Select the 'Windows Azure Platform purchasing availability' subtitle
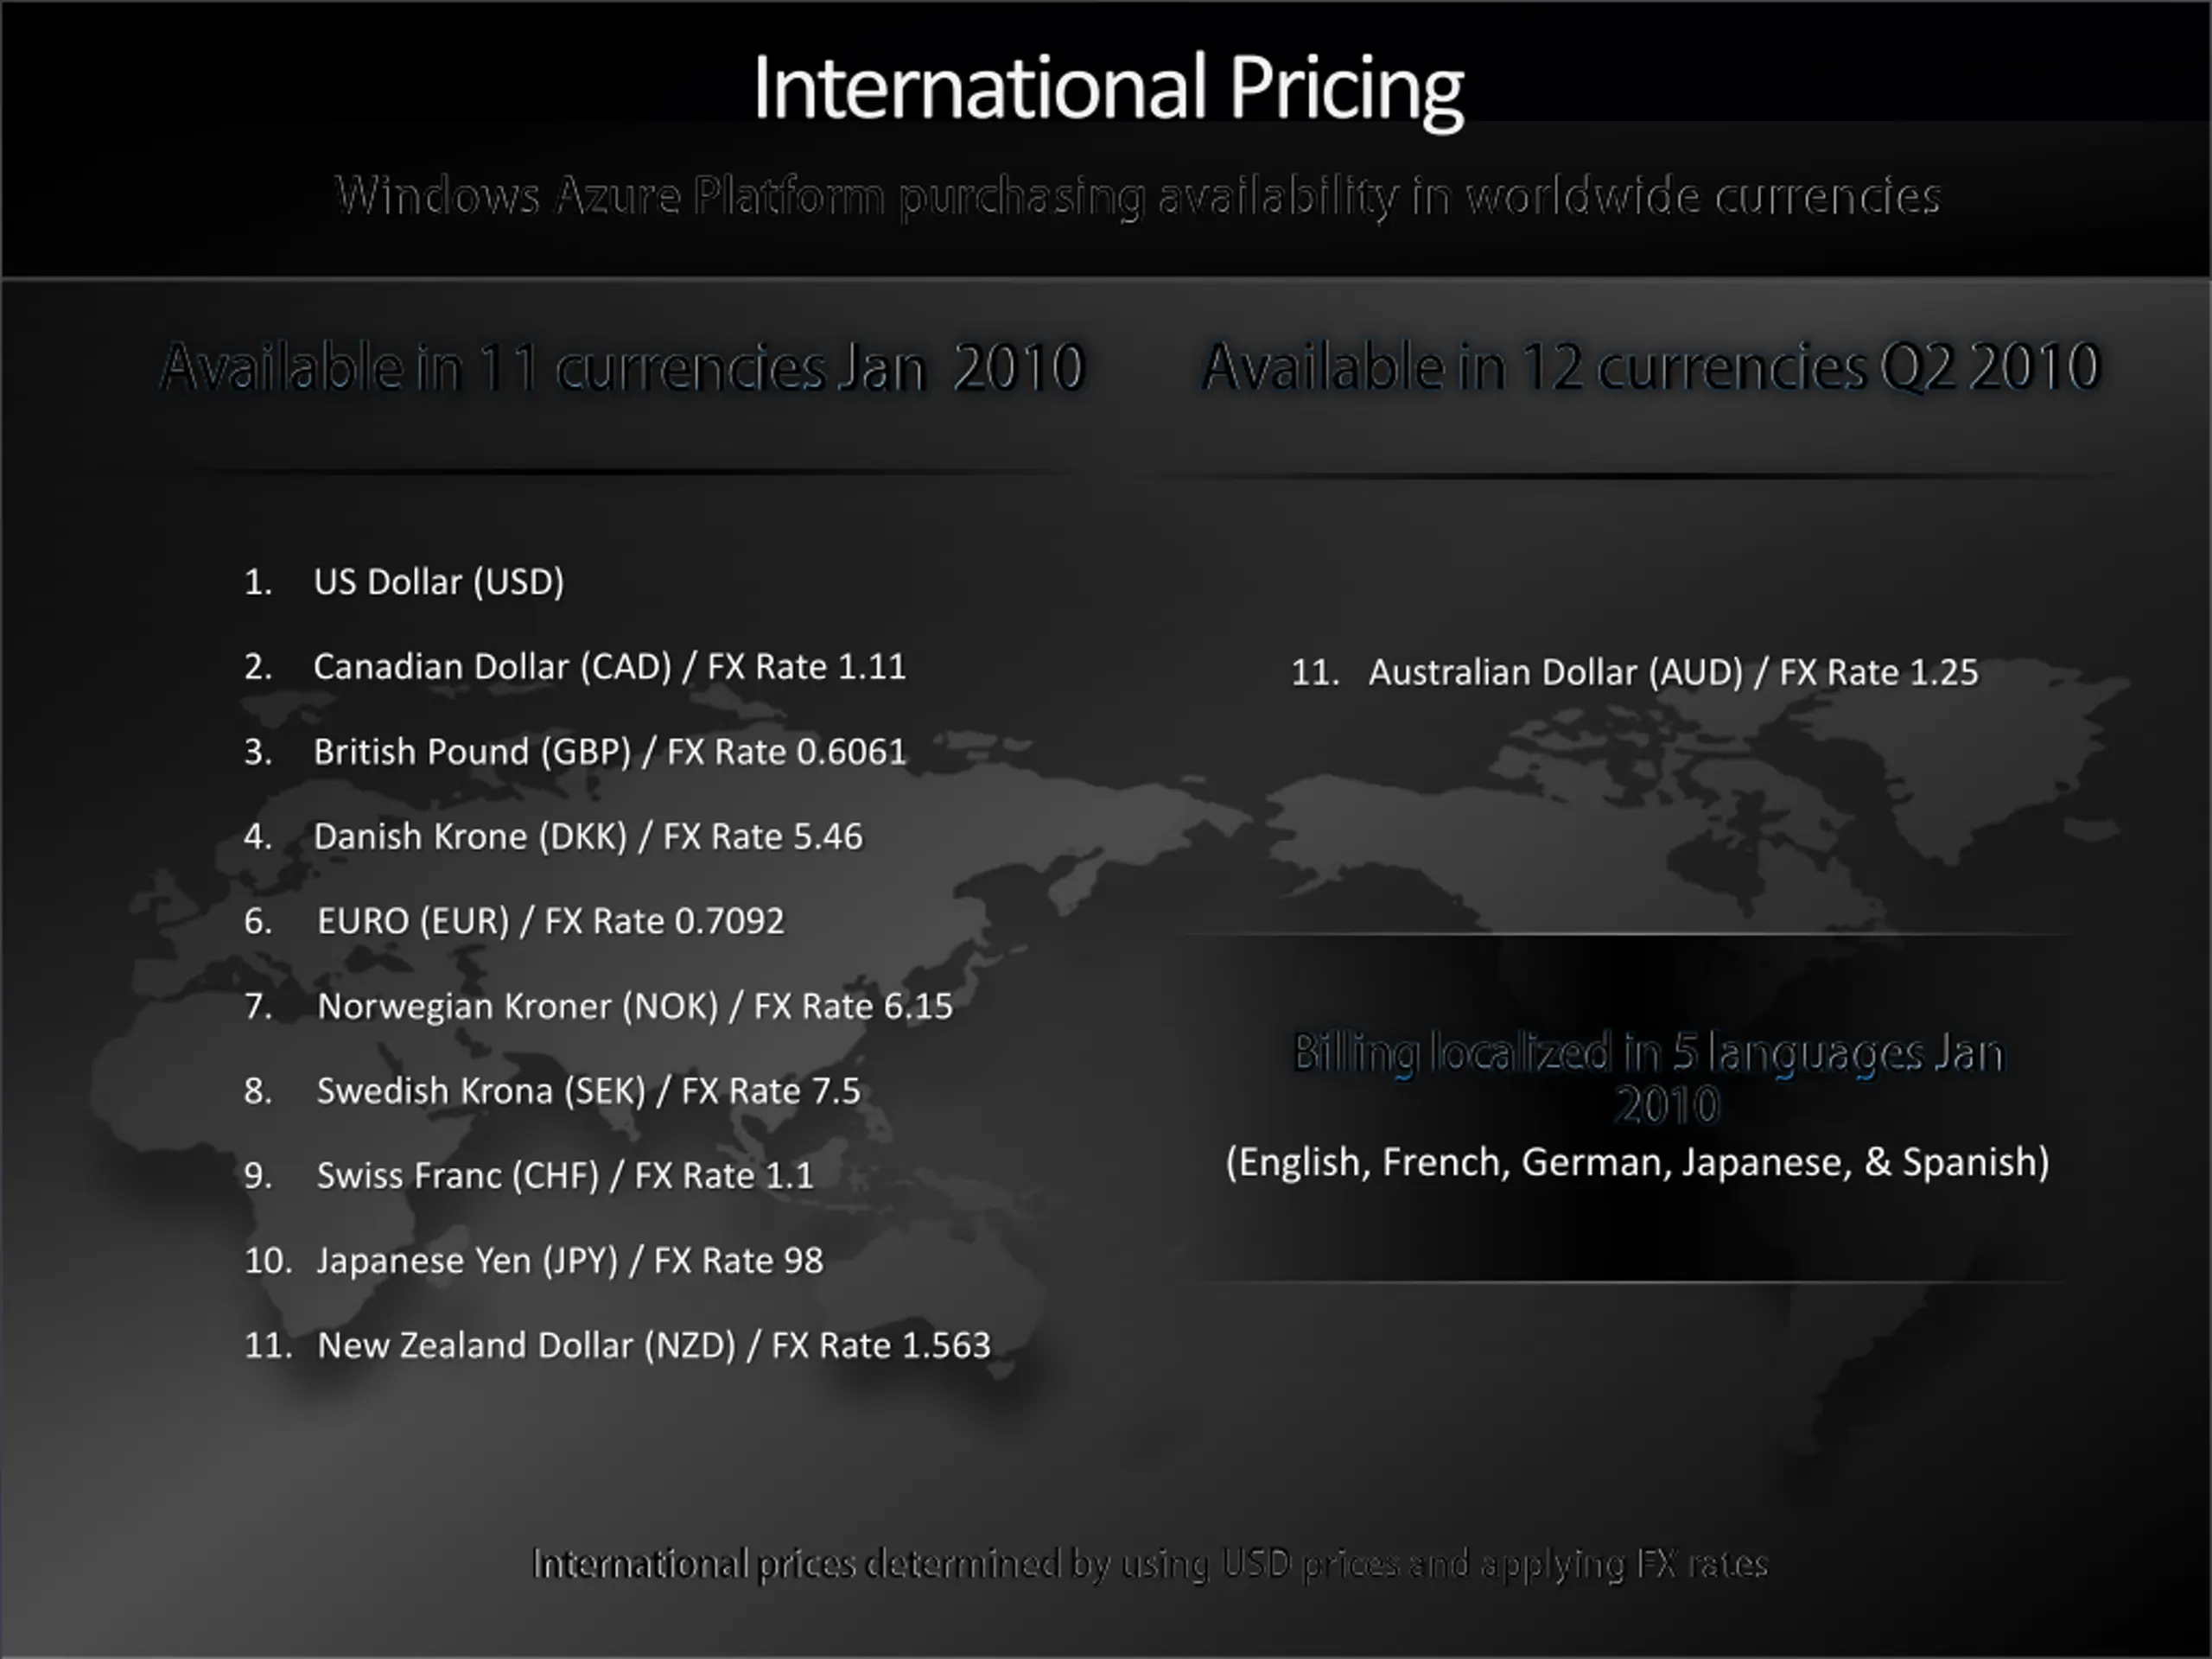Viewport: 2212px width, 1659px height. pos(1138,196)
